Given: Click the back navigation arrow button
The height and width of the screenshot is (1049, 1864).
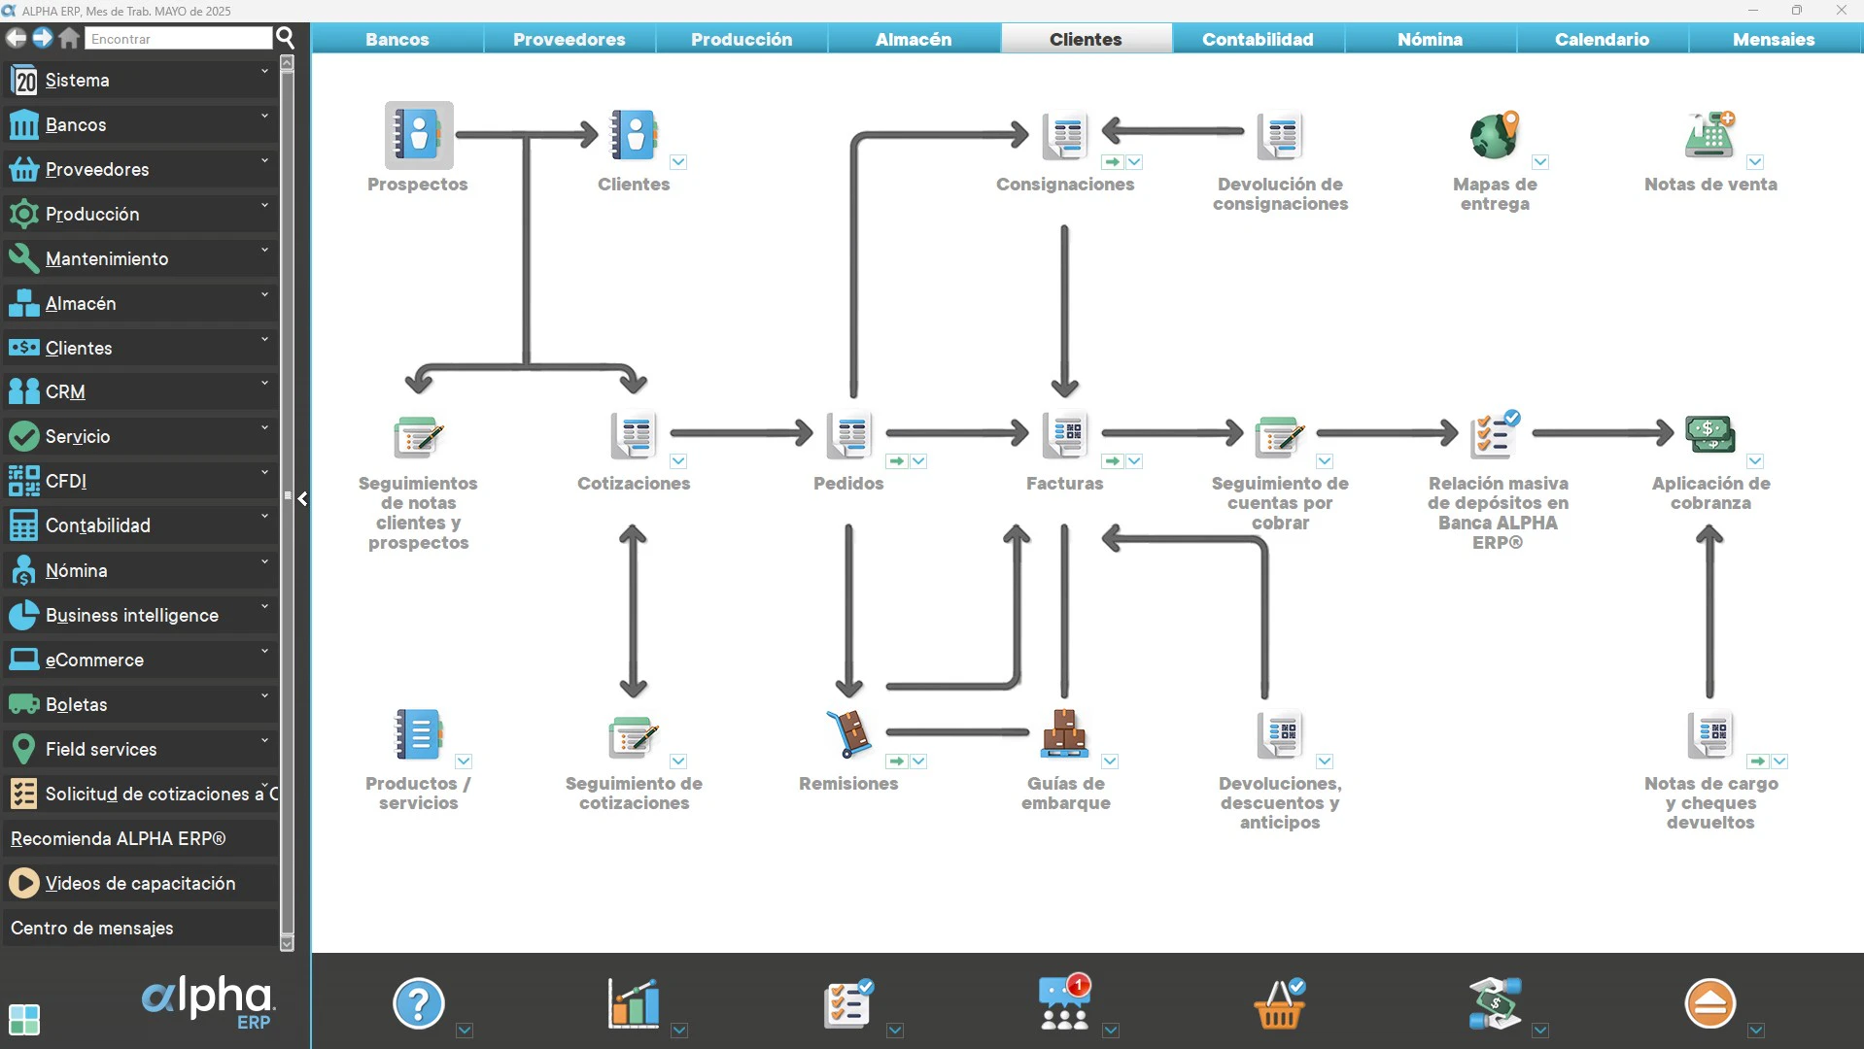Looking at the screenshot, I should pos(15,38).
